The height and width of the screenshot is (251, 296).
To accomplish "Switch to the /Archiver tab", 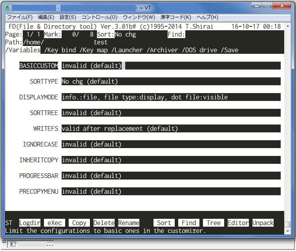I will point(163,50).
